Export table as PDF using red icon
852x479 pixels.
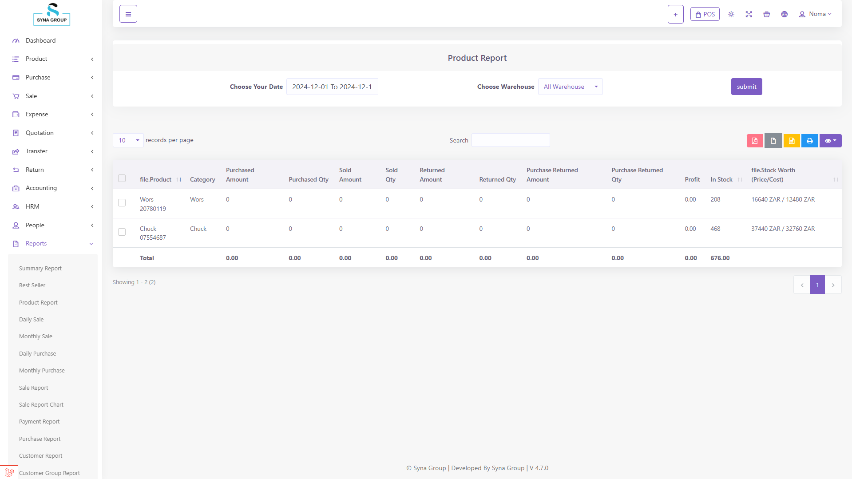point(754,141)
